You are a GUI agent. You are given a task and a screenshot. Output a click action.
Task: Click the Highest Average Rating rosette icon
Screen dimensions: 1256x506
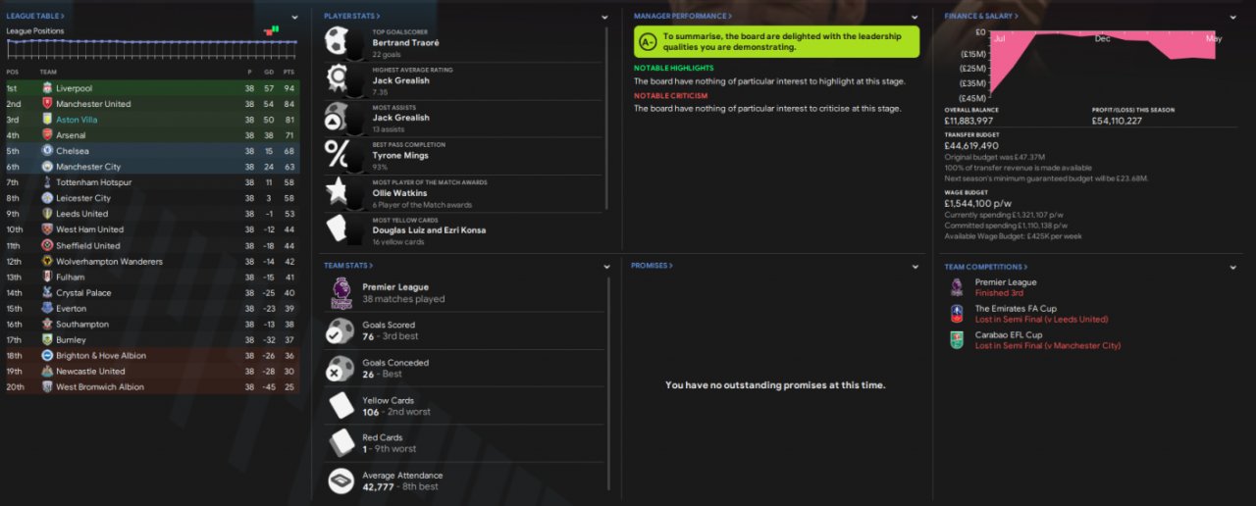point(338,77)
